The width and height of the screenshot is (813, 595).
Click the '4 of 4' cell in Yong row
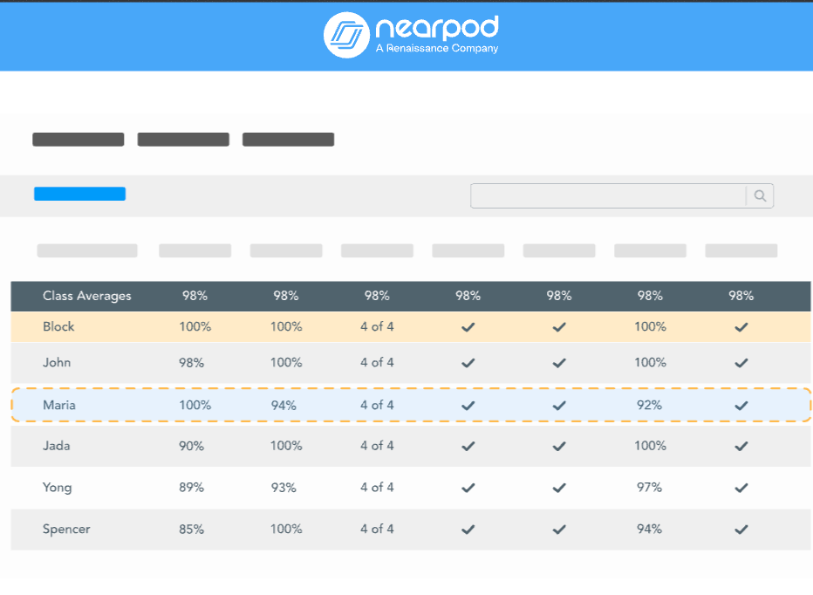377,487
